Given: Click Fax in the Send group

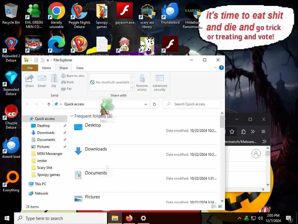Looking at the screenshot, I should point(66,89).
